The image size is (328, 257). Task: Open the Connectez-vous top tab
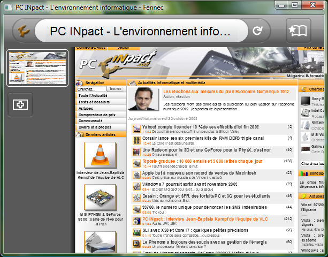91,48
